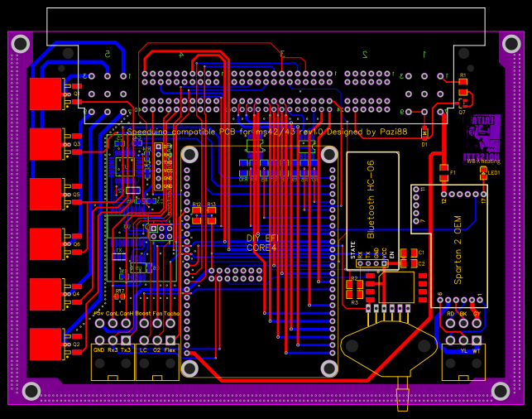The width and height of the screenshot is (532, 419).
Task: Click the EN pin label on Bluetooth header
Action: click(392, 255)
